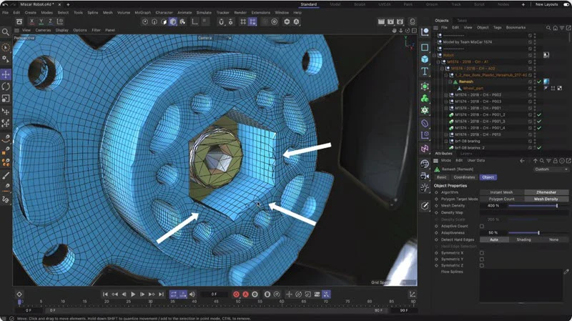Collapse the Robot tree node

coord(434,56)
